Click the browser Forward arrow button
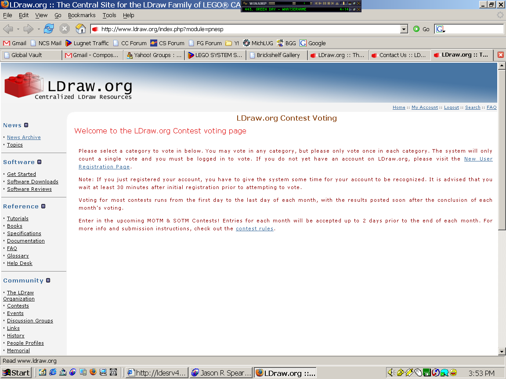The height and width of the screenshot is (379, 506). (29, 29)
